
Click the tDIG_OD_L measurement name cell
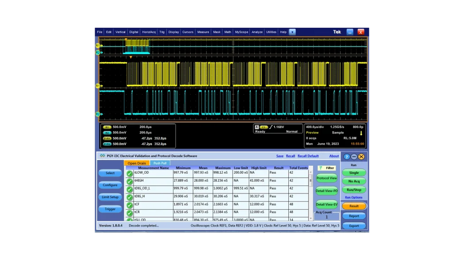point(153,189)
